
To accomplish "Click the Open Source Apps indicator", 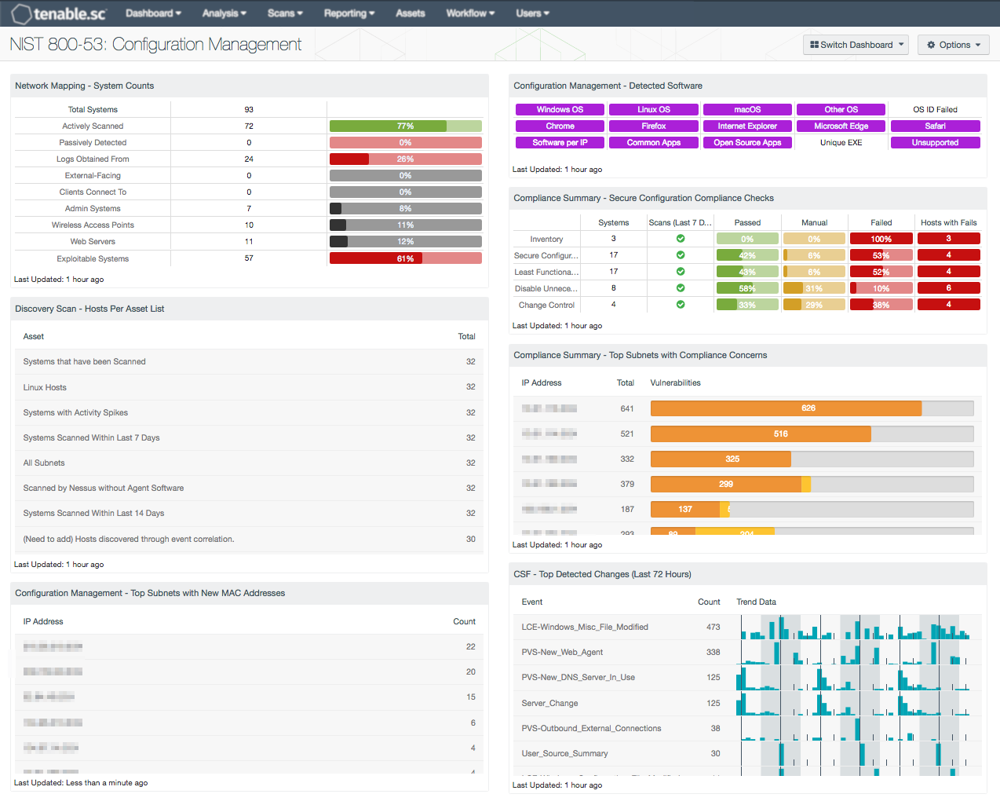I will [747, 143].
